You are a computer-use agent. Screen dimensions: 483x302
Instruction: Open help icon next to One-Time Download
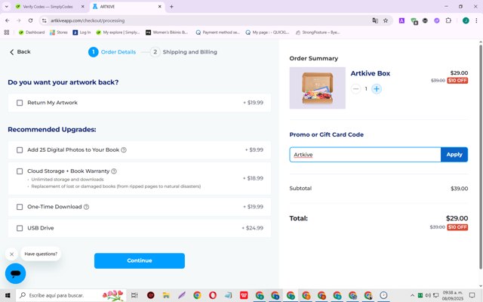click(87, 207)
